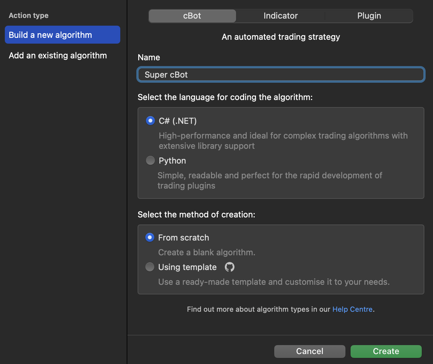Select the From scratch radio button
The image size is (433, 364).
(150, 238)
